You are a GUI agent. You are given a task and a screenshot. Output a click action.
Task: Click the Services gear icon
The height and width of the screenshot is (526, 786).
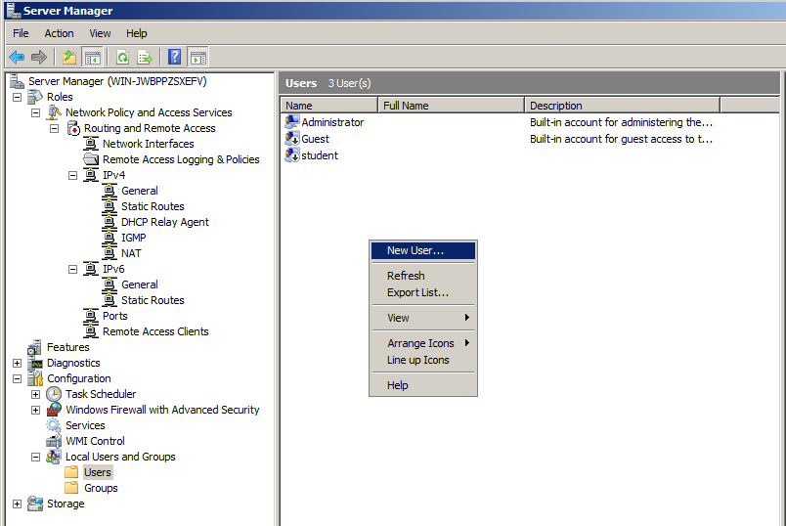[x=54, y=425]
